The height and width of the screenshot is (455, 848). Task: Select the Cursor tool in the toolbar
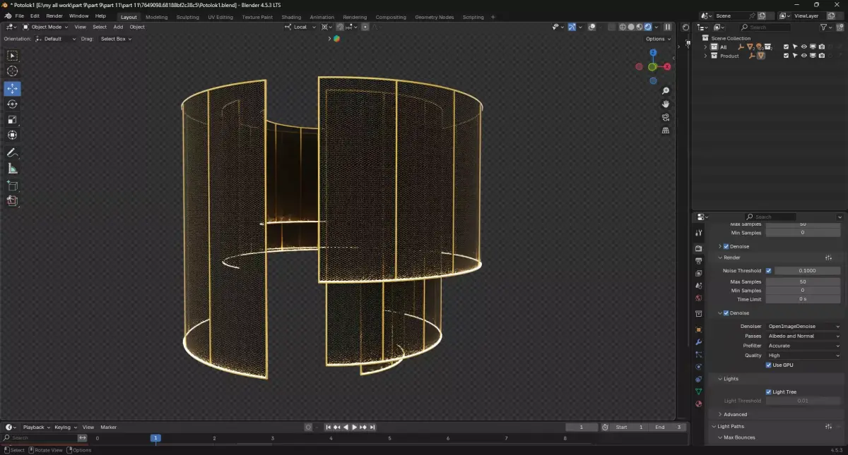point(13,71)
